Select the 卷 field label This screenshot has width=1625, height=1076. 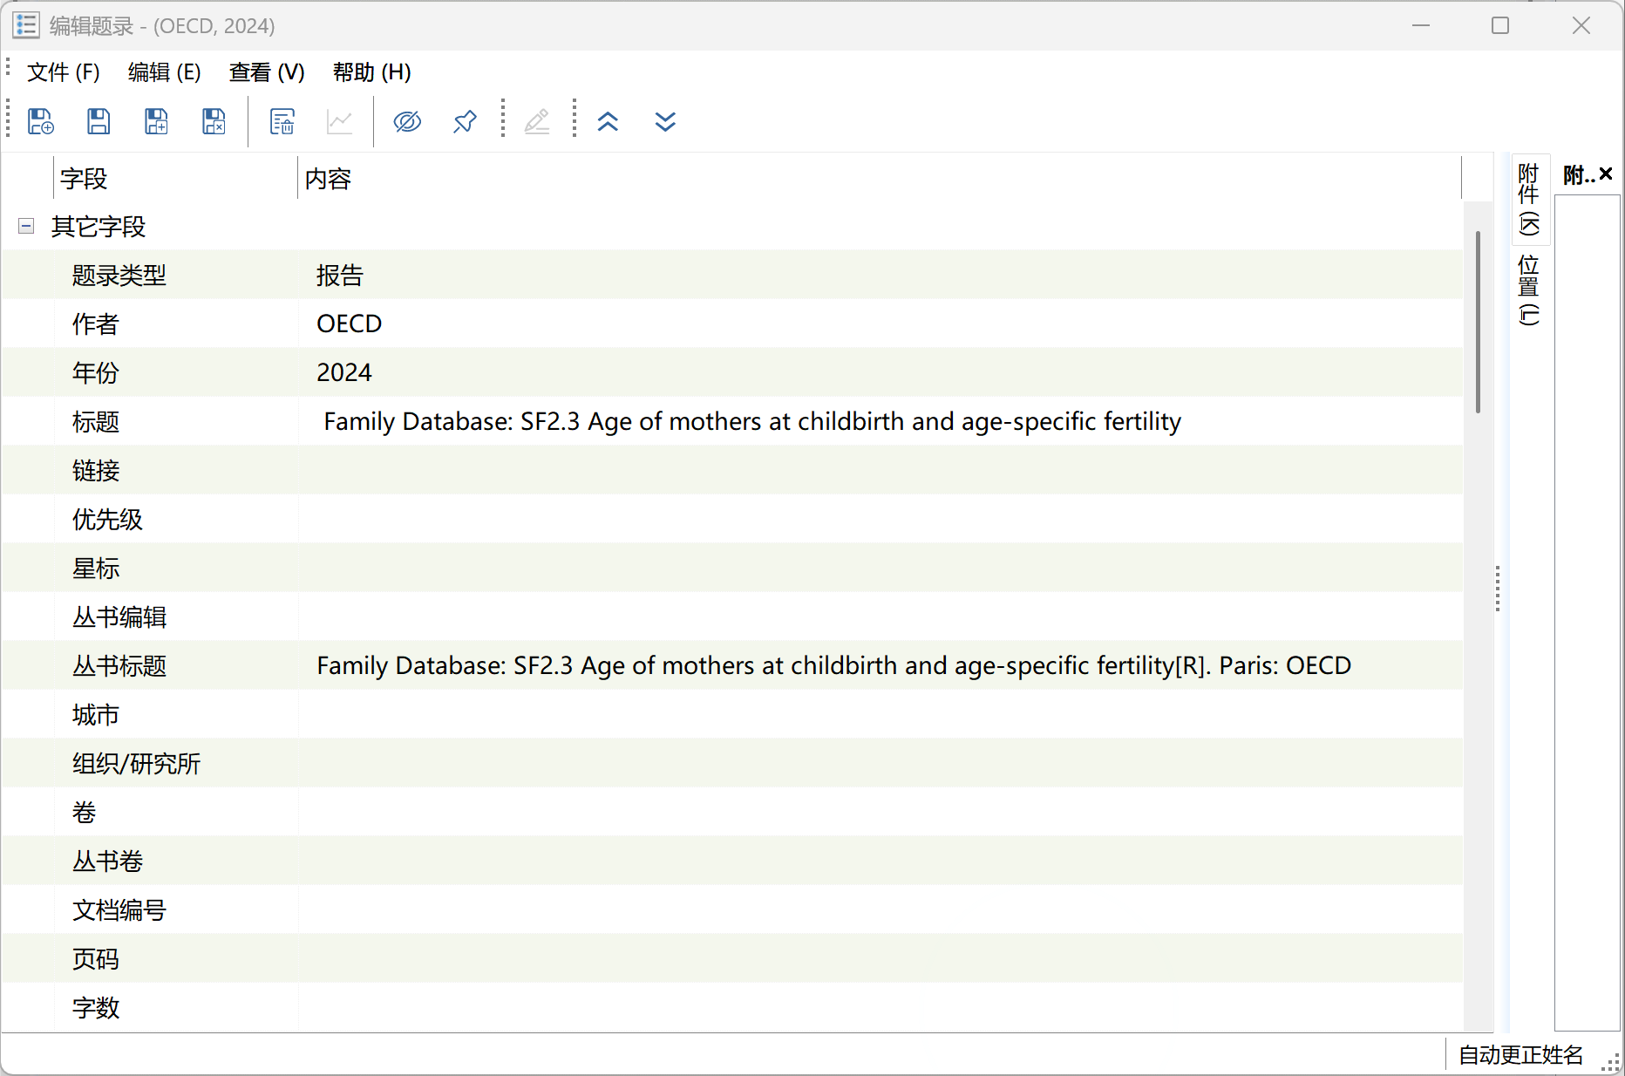click(x=85, y=813)
